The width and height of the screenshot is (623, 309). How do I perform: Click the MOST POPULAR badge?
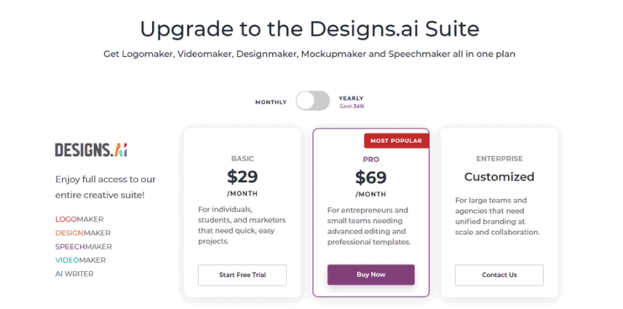pyautogui.click(x=396, y=140)
